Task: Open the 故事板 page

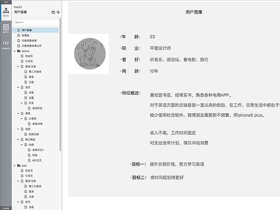Action: click(25, 36)
